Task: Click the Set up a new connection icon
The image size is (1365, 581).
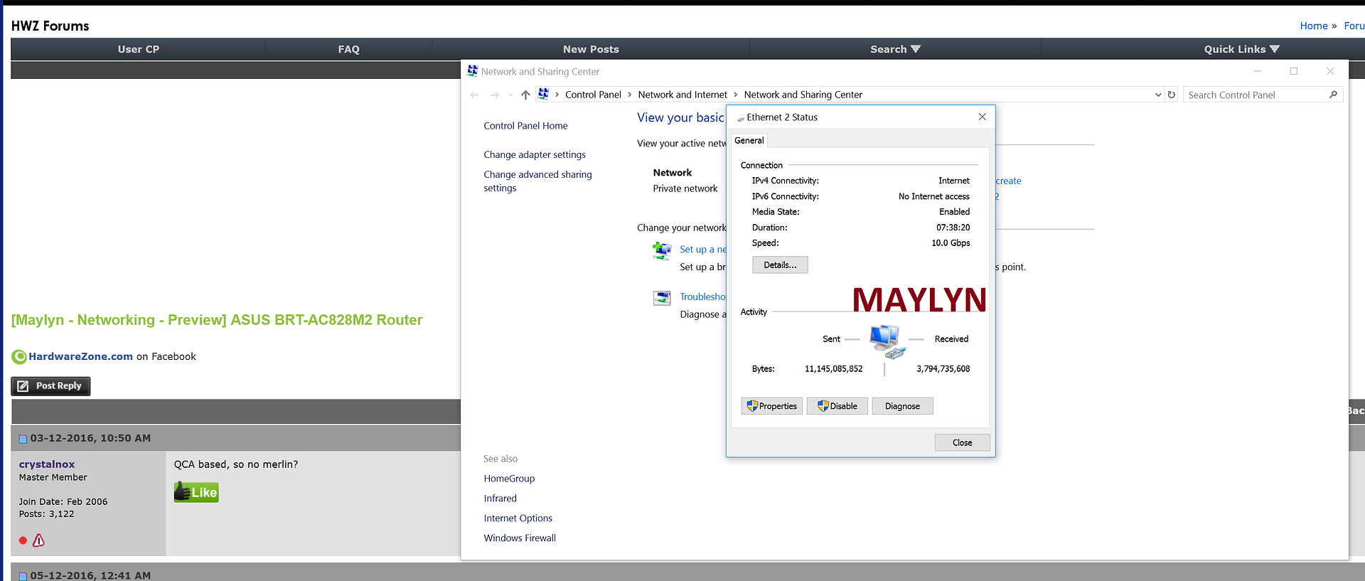Action: tap(662, 251)
